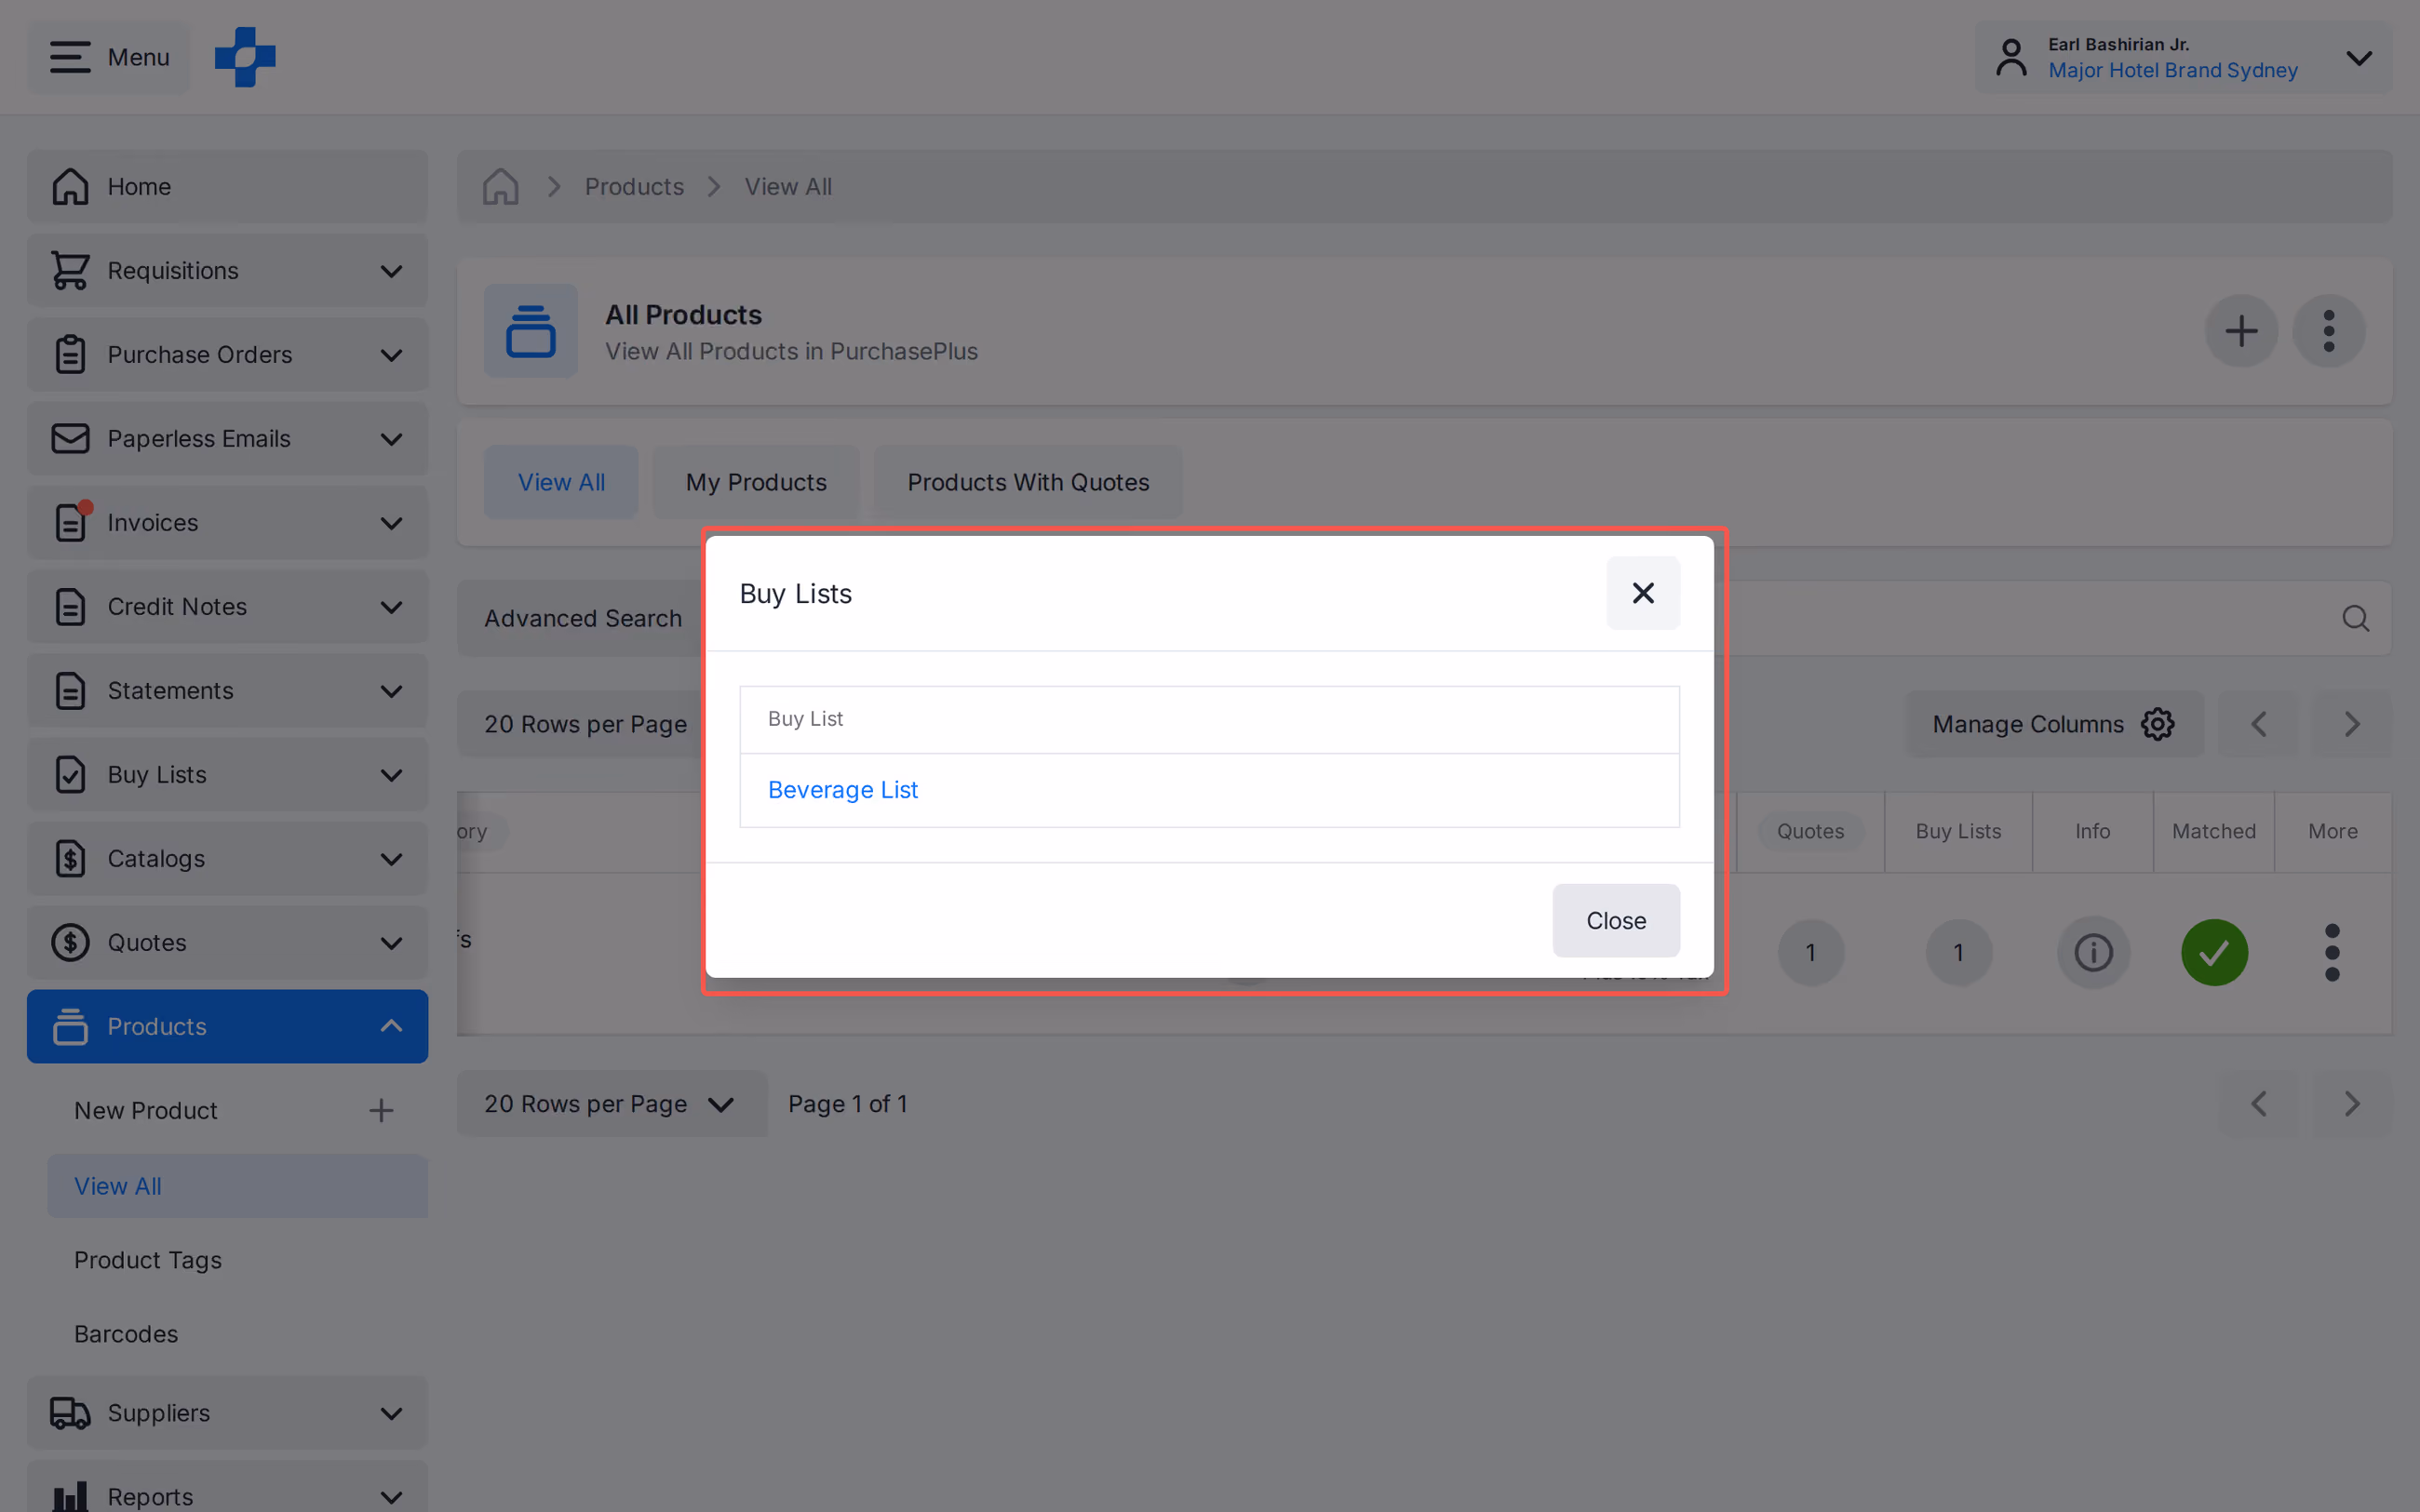Select the View All tab
The height and width of the screenshot is (1512, 2420).
[561, 482]
